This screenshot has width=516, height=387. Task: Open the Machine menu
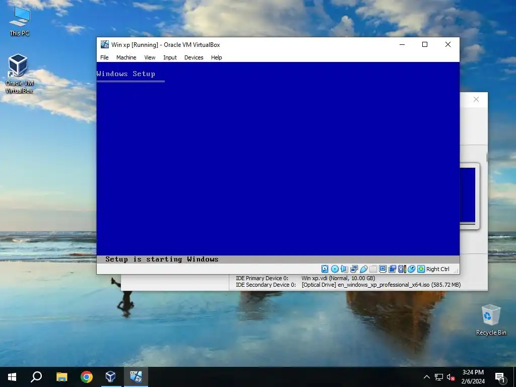coord(126,57)
